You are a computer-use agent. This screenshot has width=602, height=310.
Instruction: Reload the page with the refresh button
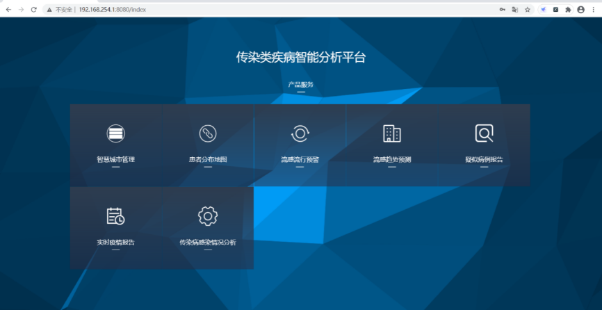point(33,10)
